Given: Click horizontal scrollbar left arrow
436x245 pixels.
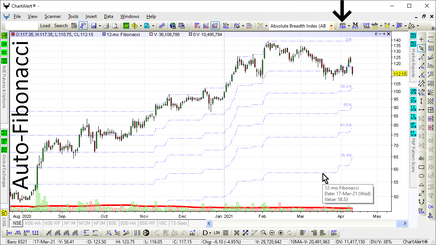Looking at the screenshot, I should [209, 223].
